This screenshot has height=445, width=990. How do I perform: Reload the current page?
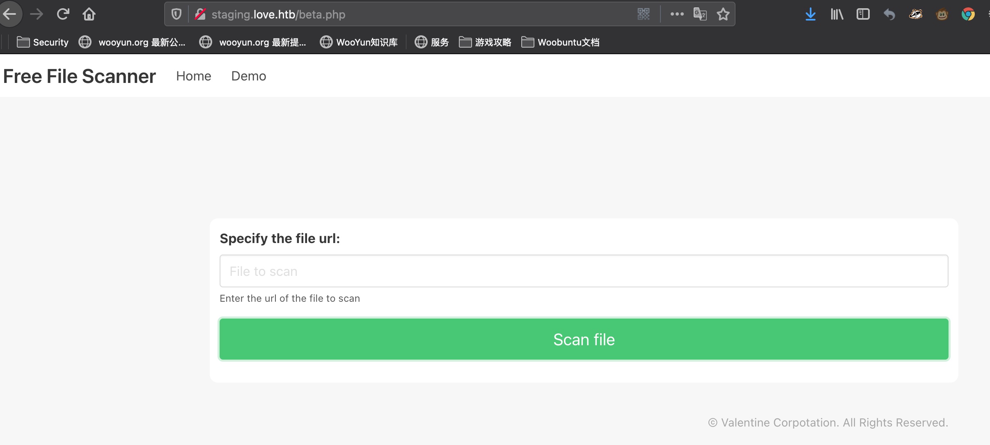click(x=63, y=14)
